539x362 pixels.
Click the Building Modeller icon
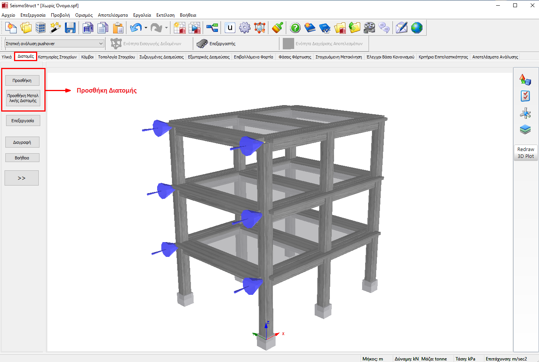pos(41,28)
